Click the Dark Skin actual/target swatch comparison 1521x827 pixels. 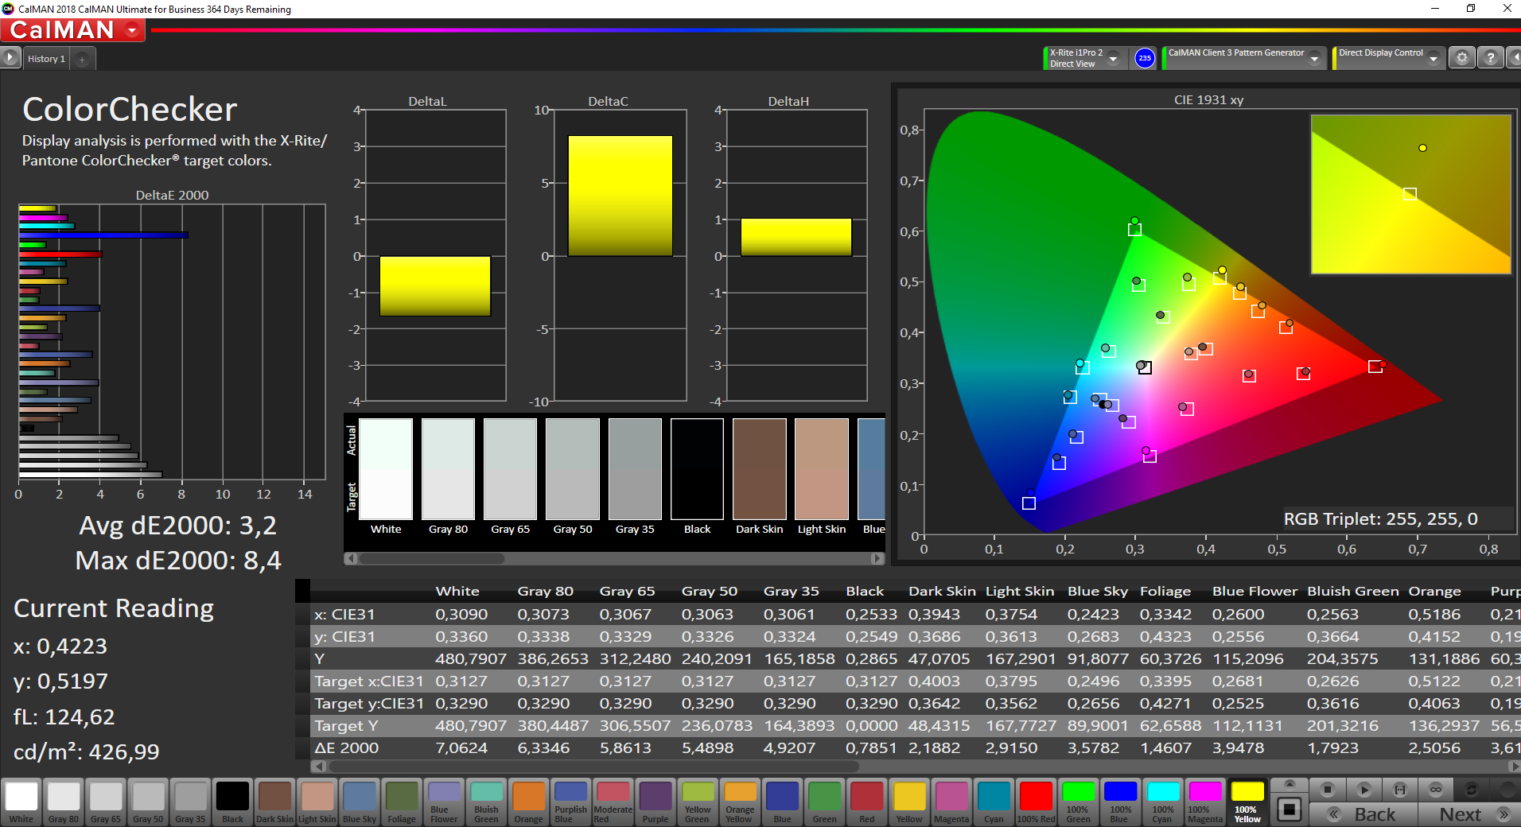point(759,469)
